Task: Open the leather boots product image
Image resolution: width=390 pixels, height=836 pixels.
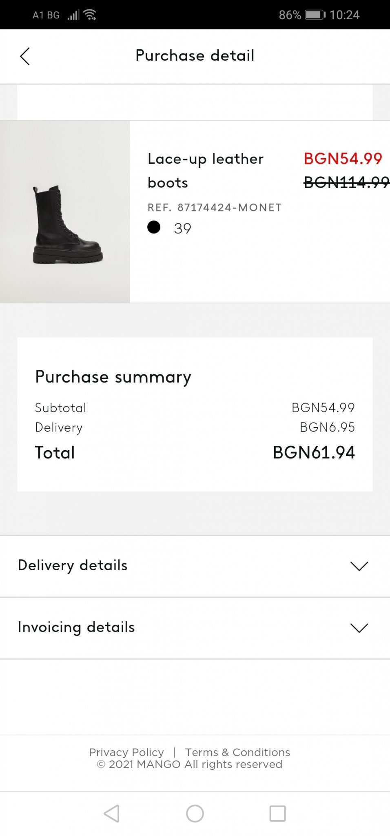Action: [x=65, y=212]
